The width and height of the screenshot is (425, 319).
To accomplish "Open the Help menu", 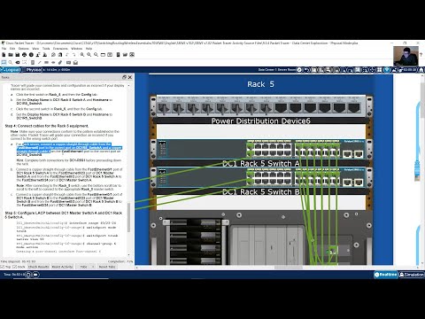I will (89, 49).
